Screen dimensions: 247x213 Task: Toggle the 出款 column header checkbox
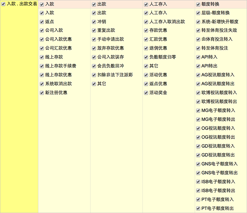(x=94, y=4)
